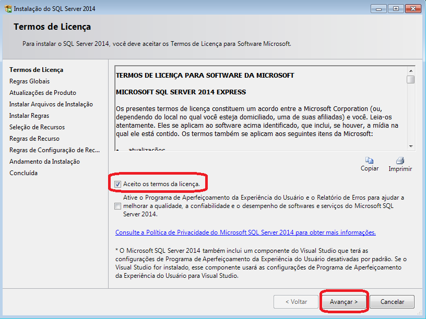Select Seleção de Recursos step
Image resolution: width=426 pixels, height=319 pixels.
tap(37, 127)
